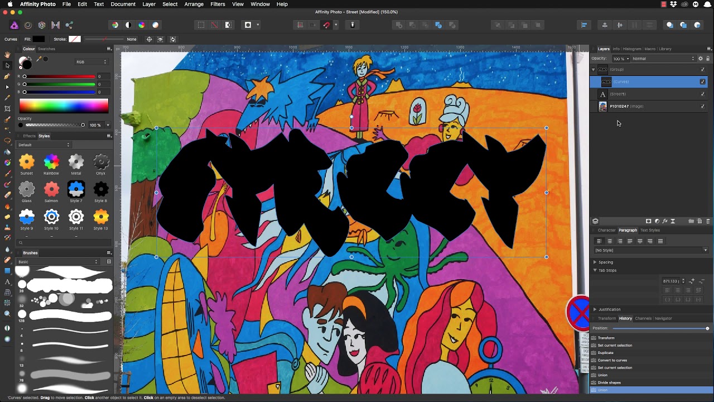714x402 pixels.
Task: Click the Deselect icon with red slash
Action: pyautogui.click(x=214, y=25)
